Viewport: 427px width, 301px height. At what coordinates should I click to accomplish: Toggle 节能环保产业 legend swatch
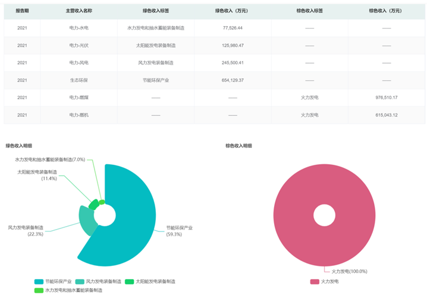(x=39, y=281)
